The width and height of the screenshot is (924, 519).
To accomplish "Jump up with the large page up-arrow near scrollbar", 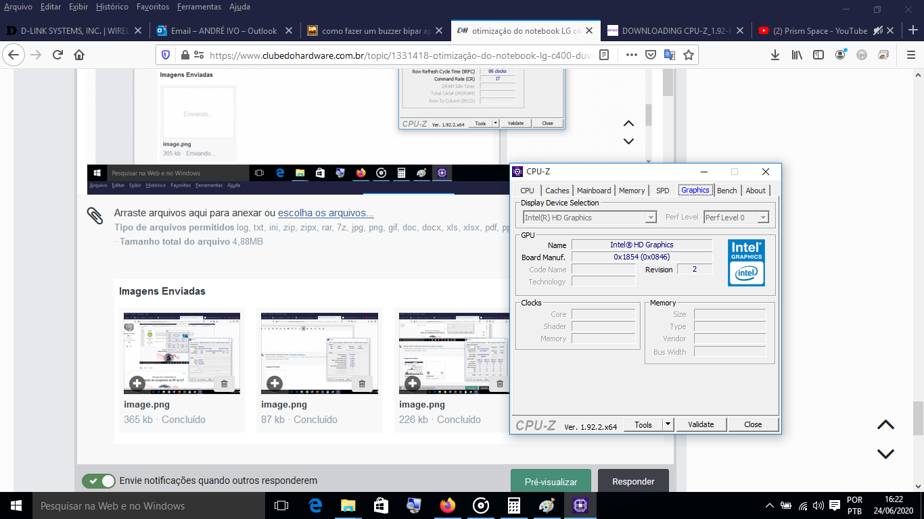I will (885, 425).
